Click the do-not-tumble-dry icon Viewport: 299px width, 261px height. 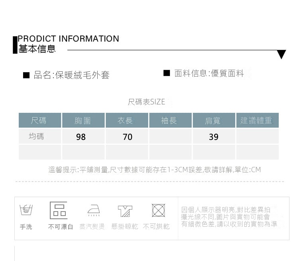coord(158,210)
